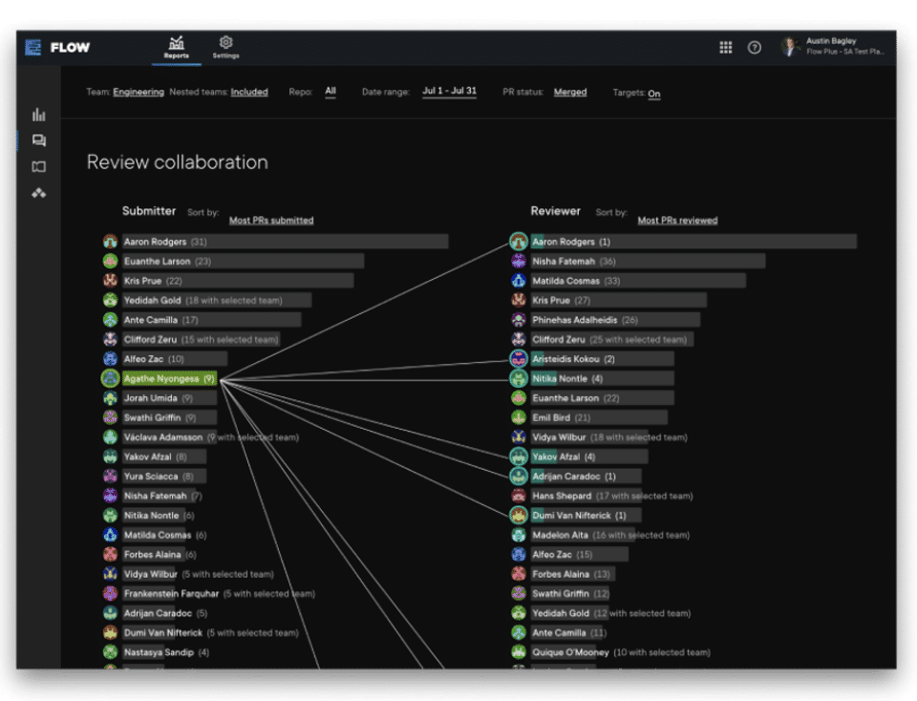
Task: Open Austin Bagley profile avatar
Action: (790, 47)
